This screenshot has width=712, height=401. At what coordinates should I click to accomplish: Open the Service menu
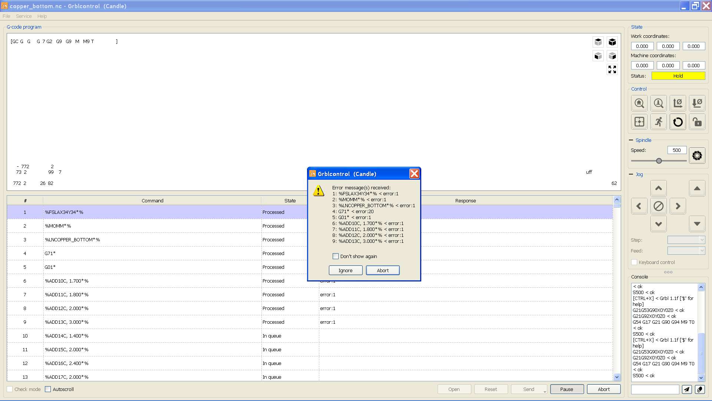[x=24, y=16]
